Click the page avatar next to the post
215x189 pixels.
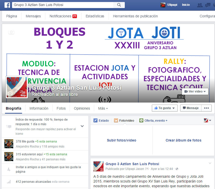point(98,166)
